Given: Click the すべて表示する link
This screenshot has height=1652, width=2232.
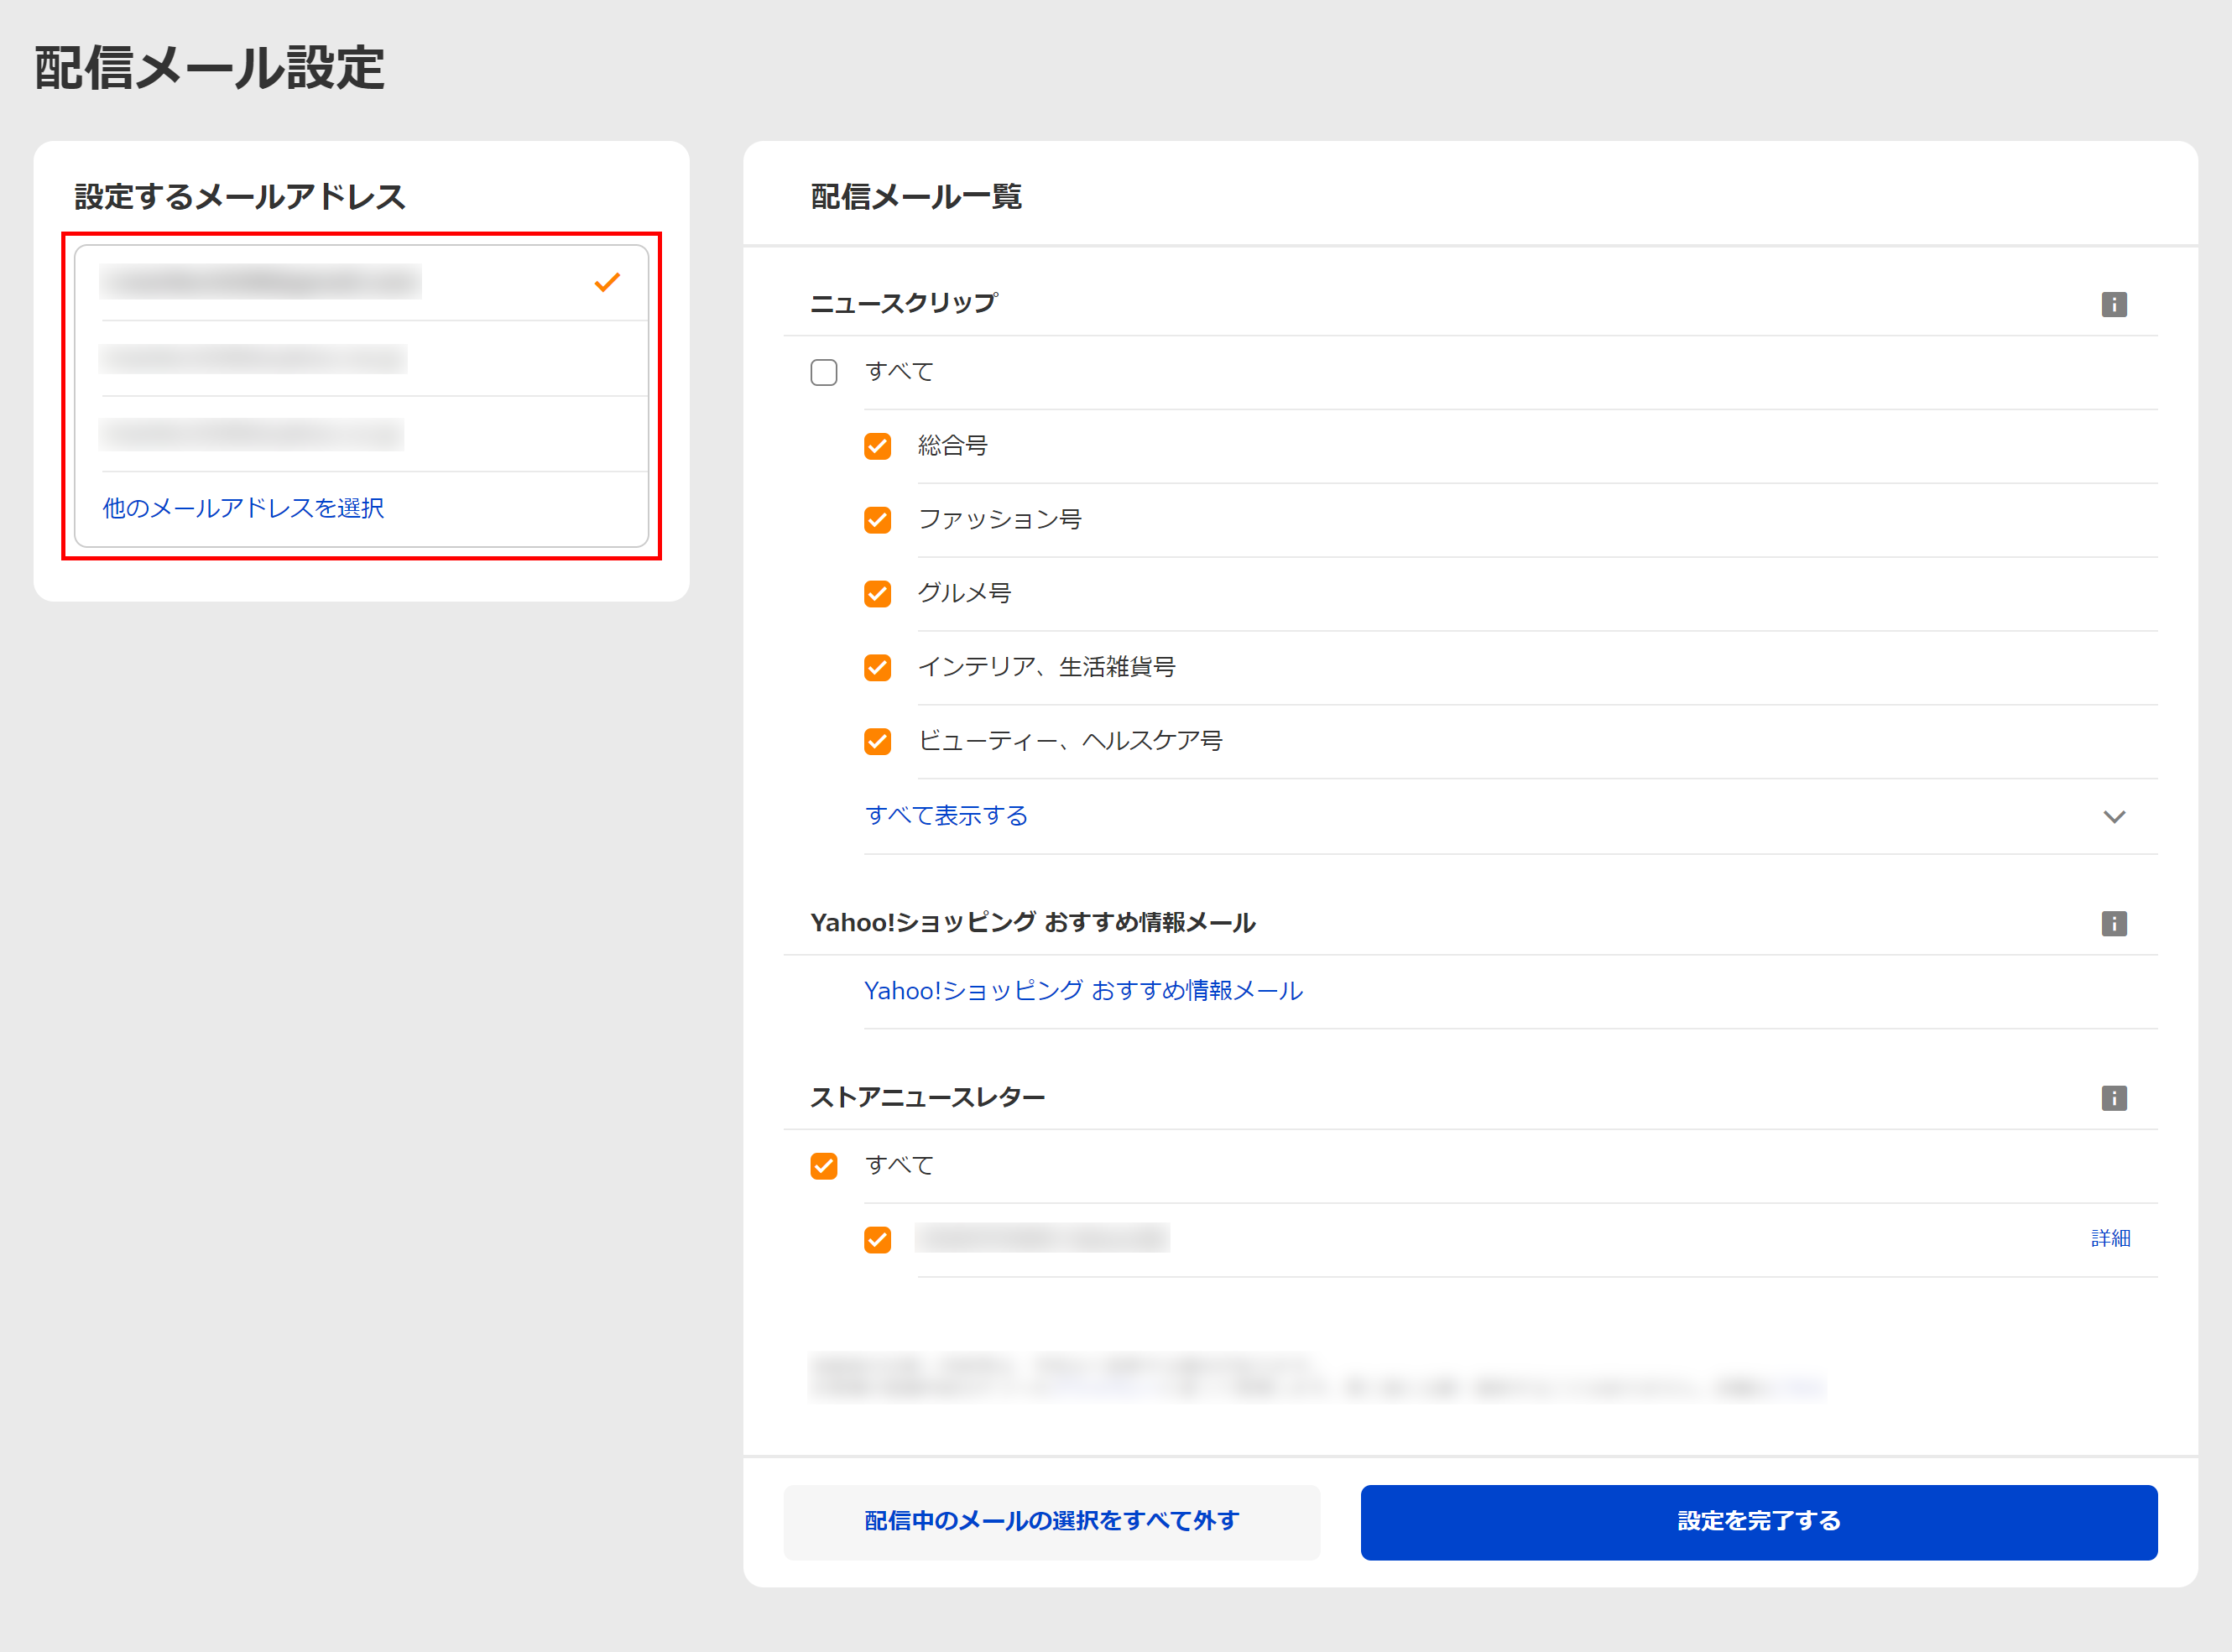Looking at the screenshot, I should click(x=946, y=815).
